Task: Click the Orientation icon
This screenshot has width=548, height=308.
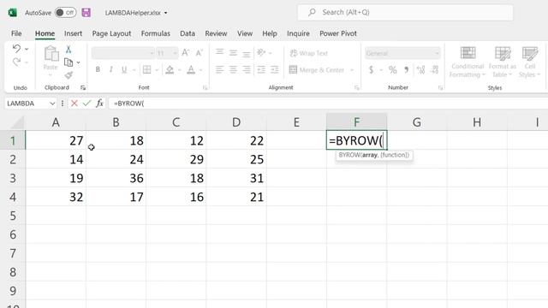Action: 260,53
